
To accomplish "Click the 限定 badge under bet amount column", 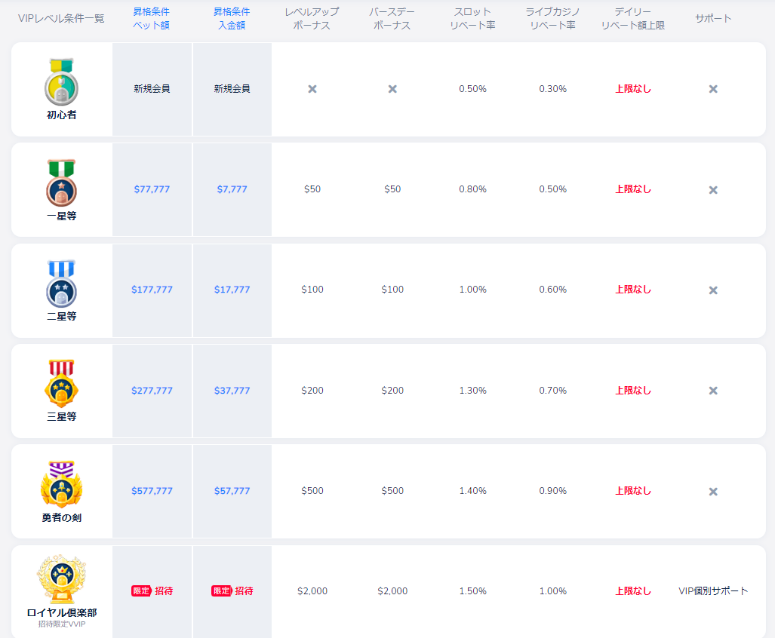I will pos(141,591).
